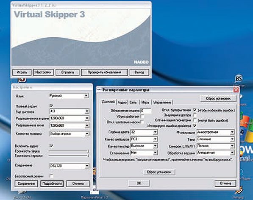Click the Играть button in launcher

coord(22,72)
